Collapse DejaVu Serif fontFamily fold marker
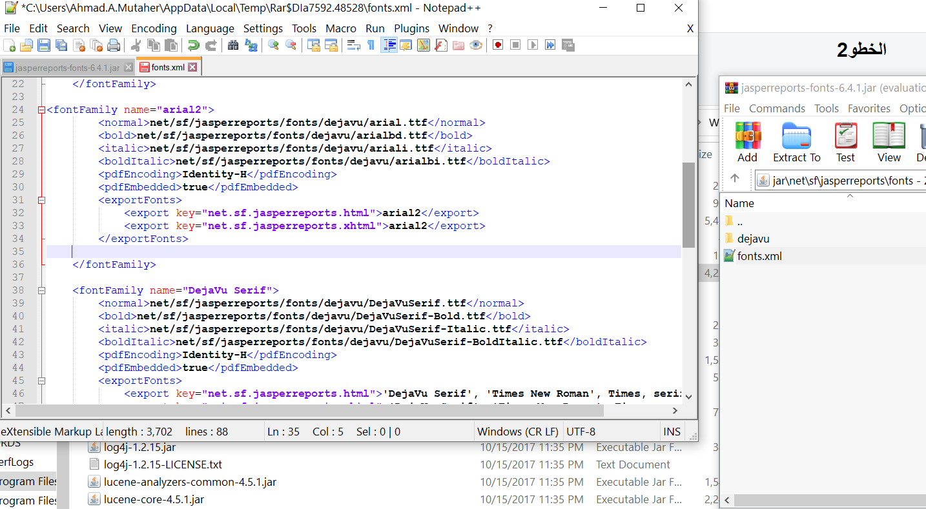This screenshot has height=509, width=926. 42,290
